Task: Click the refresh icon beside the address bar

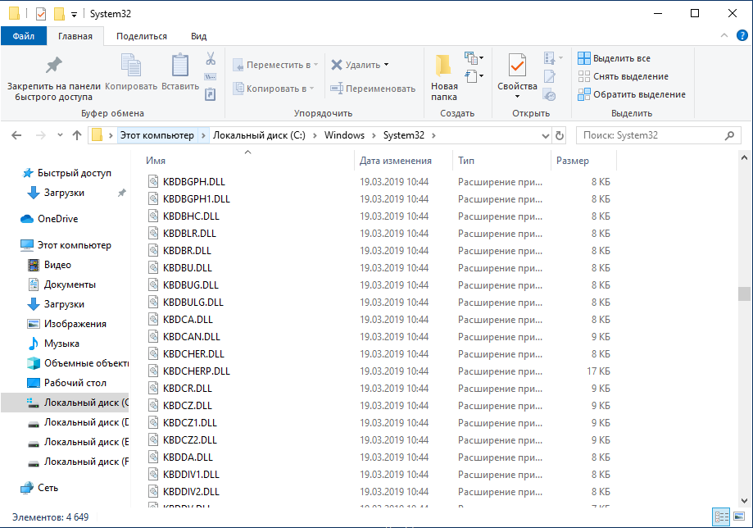Action: tap(560, 135)
